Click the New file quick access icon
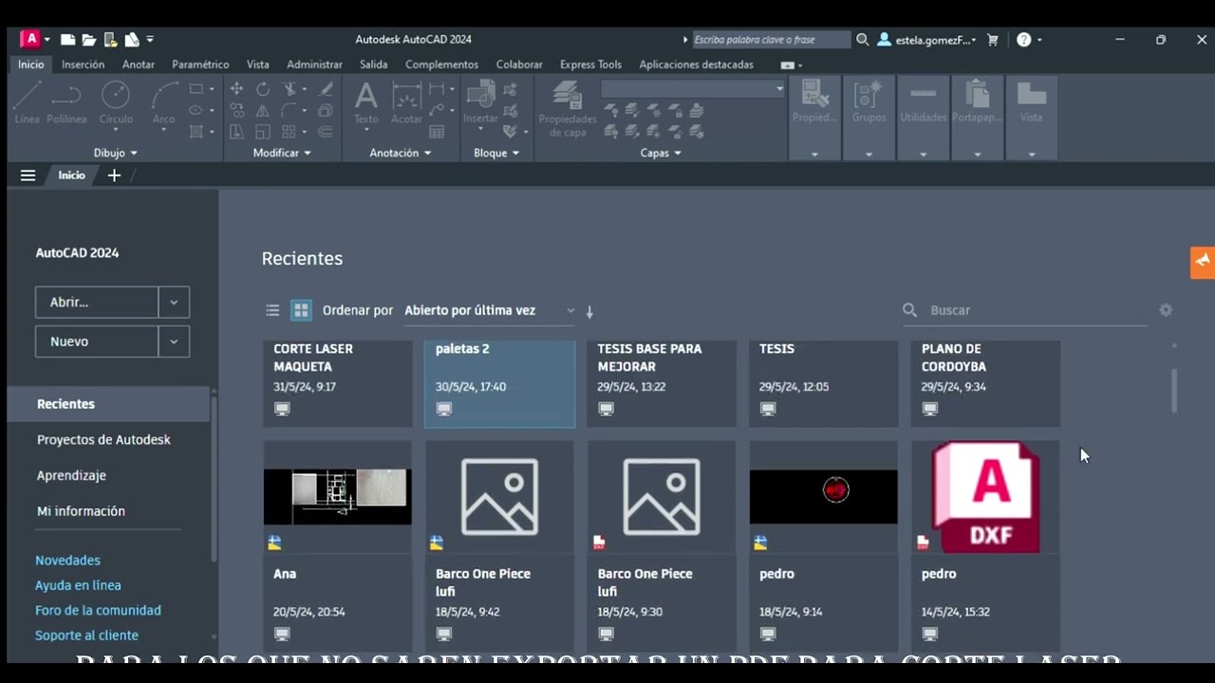Image resolution: width=1215 pixels, height=683 pixels. point(68,40)
